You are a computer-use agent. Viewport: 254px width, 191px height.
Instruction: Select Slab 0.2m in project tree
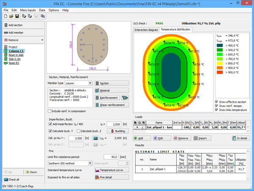click(15, 59)
